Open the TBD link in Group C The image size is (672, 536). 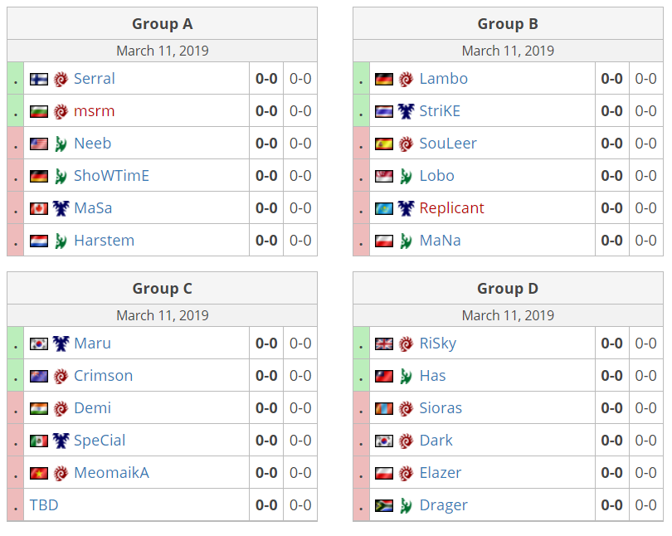click(x=44, y=505)
